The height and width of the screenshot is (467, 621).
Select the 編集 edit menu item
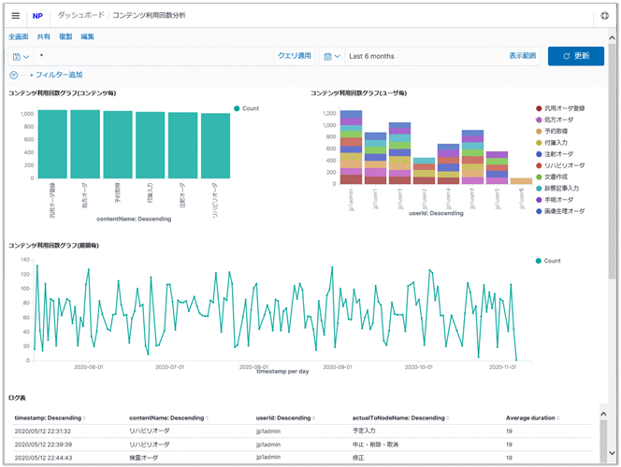(87, 35)
